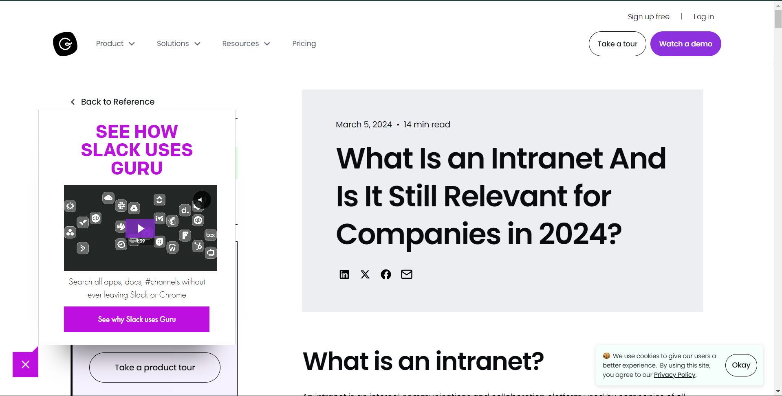
Task: Play the Slack uses Guru video
Action: coord(140,228)
